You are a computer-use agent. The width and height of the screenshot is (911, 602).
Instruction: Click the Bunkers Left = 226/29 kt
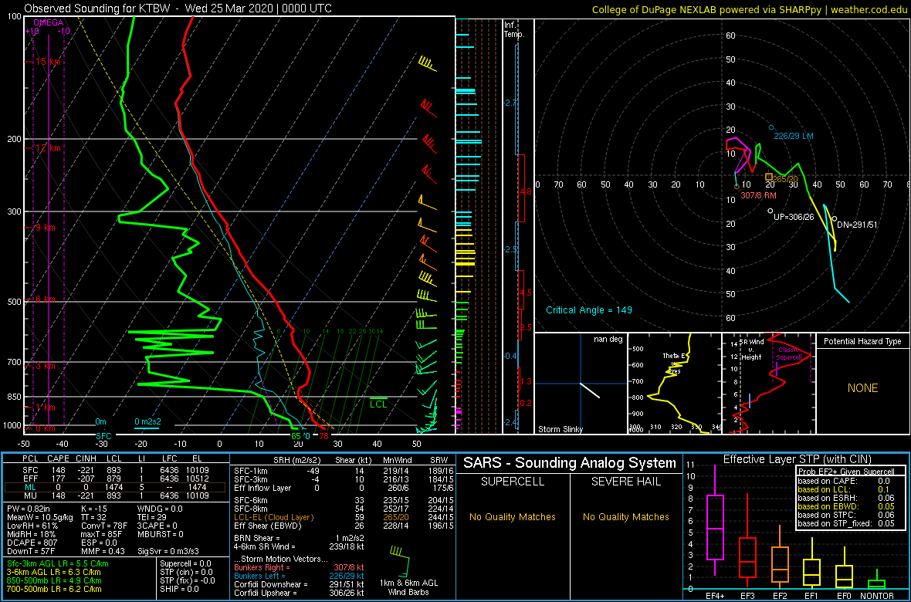coord(300,575)
